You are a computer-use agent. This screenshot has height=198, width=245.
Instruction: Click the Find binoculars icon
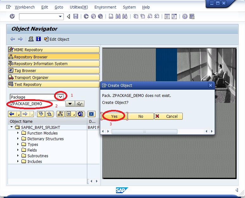click(x=118, y=16)
